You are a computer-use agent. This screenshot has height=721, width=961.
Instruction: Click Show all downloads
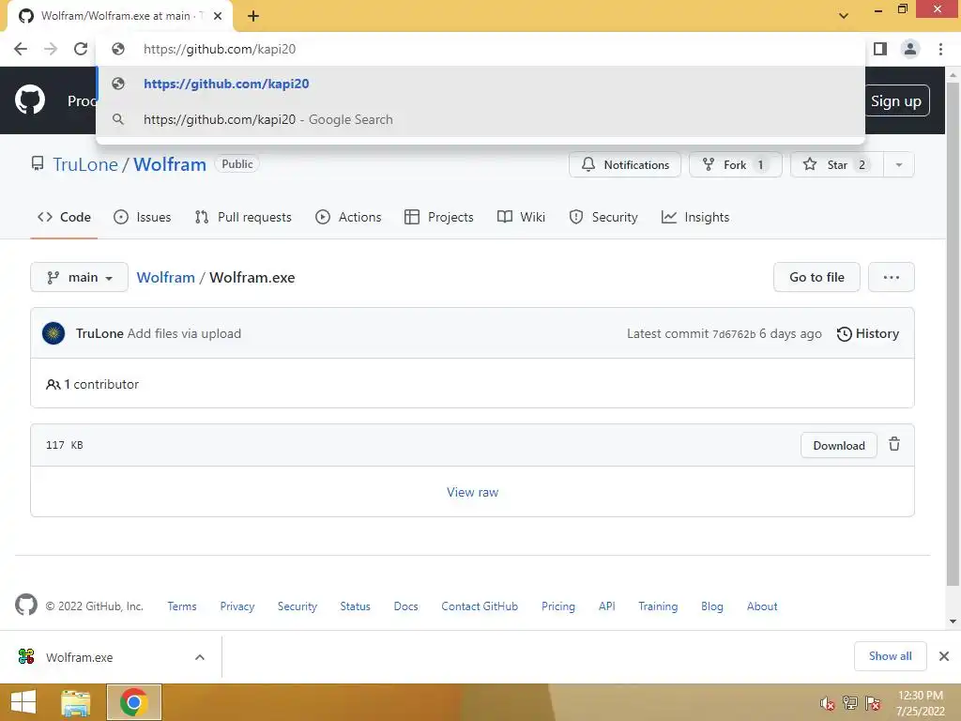tap(890, 656)
